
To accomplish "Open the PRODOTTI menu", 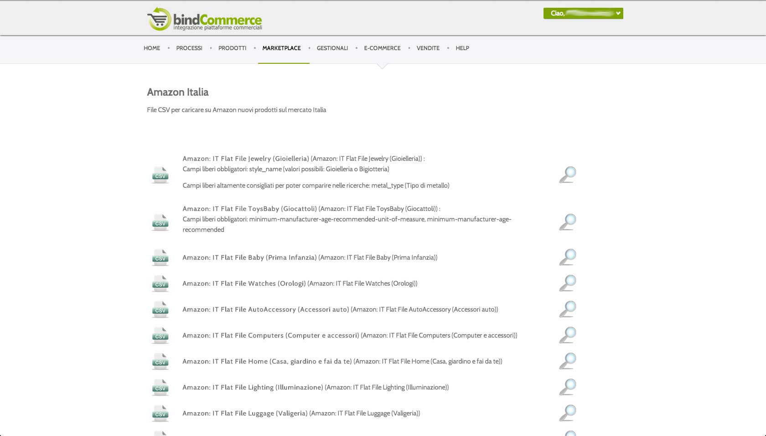I will click(232, 48).
